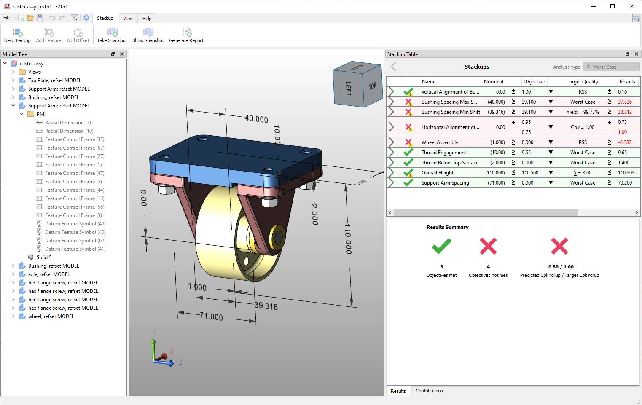Open settings using the blue gear icon
Viewport: 642px width, 405px height.
point(86,18)
